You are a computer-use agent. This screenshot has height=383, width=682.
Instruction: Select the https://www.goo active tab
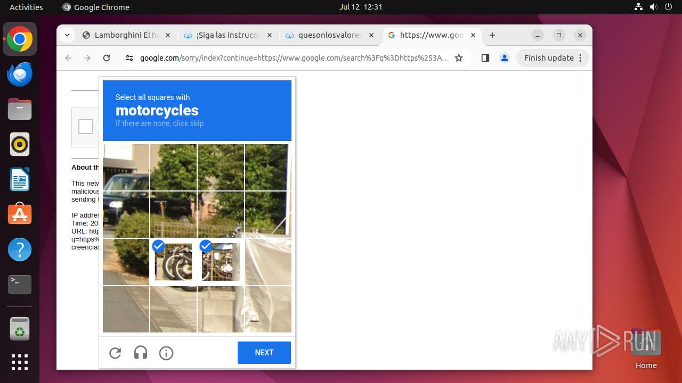click(431, 35)
